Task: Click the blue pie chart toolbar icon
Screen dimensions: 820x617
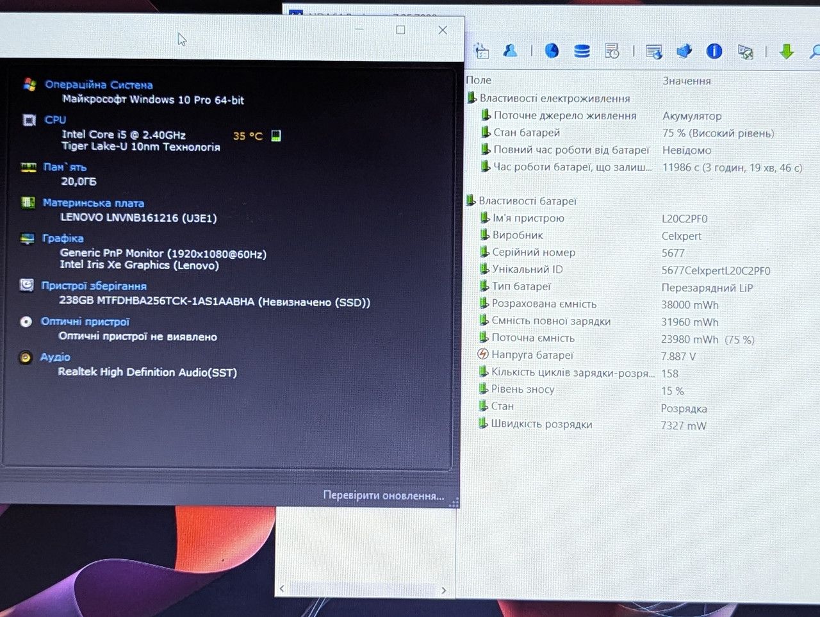Action: (552, 51)
